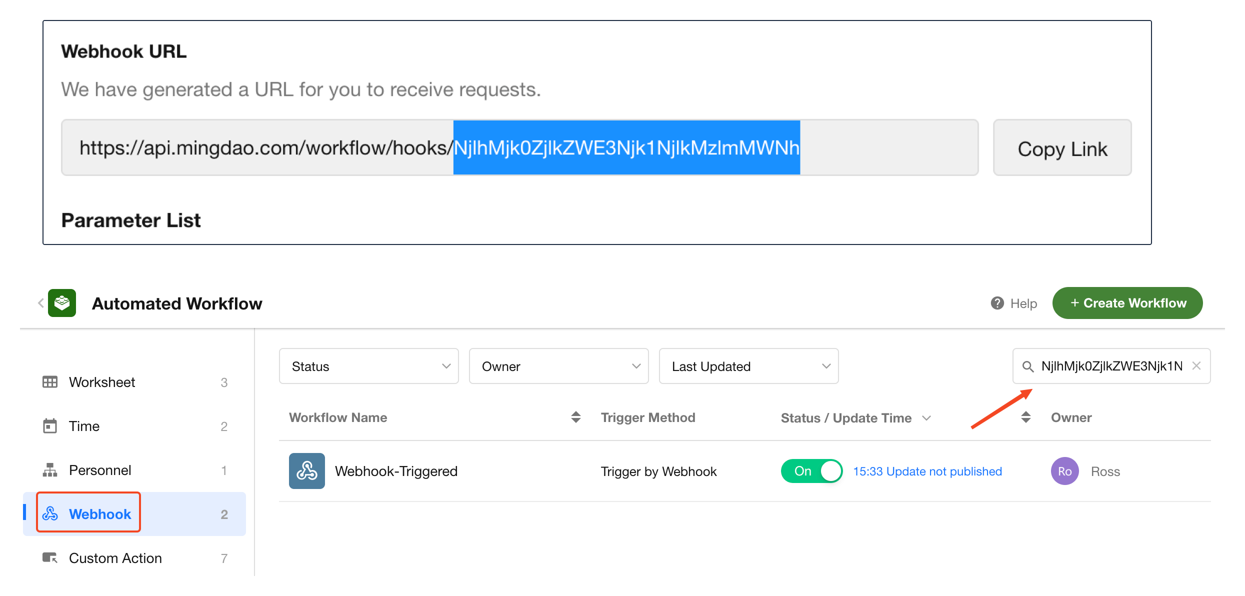The width and height of the screenshot is (1245, 596).
Task: Select Worksheet in the sidebar
Action: coord(102,382)
